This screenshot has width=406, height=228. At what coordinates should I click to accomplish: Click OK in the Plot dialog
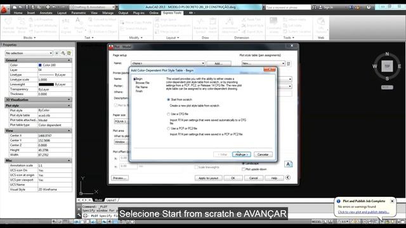(x=233, y=178)
